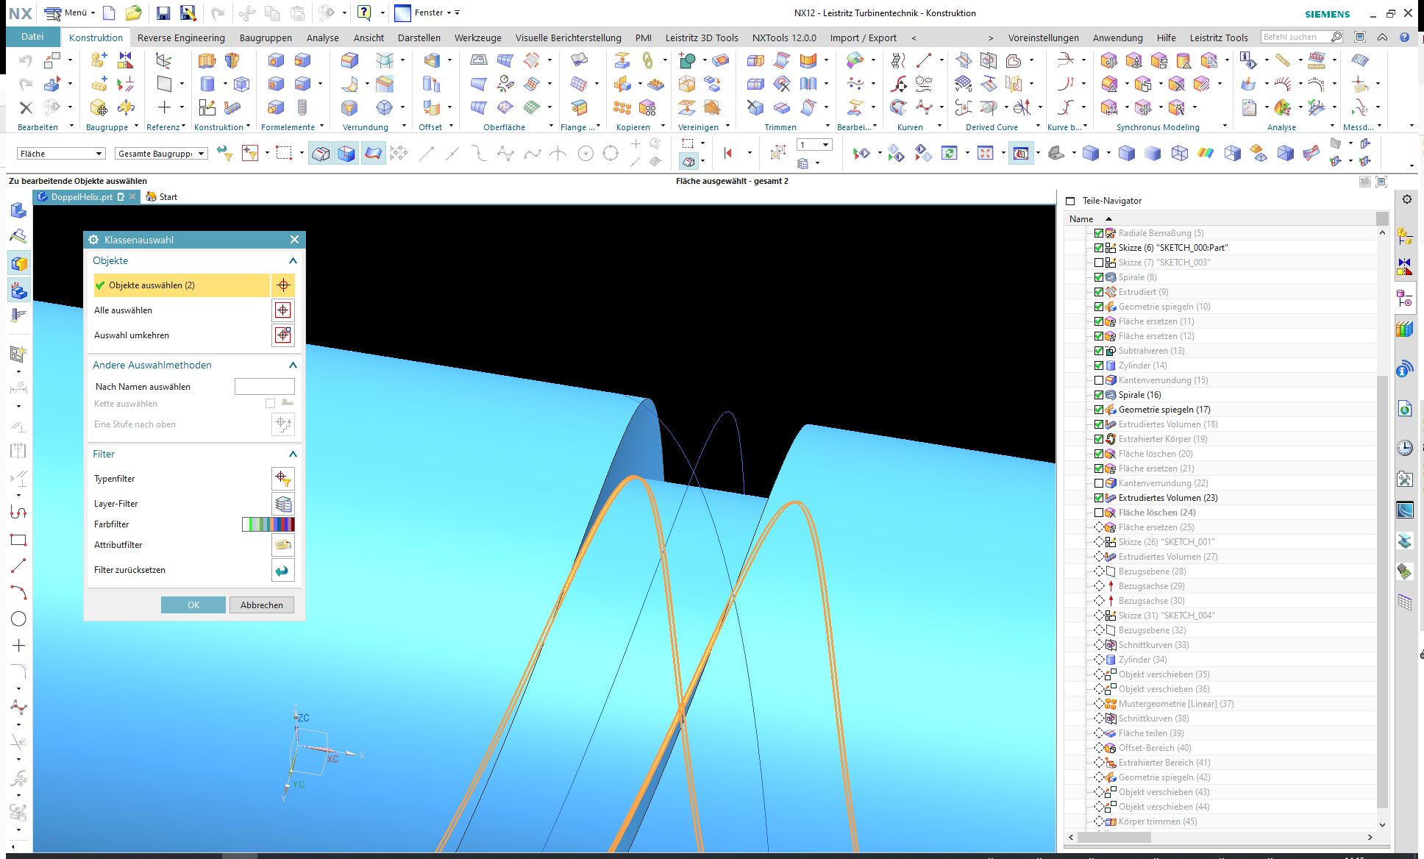The height and width of the screenshot is (859, 1424).
Task: Click the Name column header in Teile-Navigator
Action: [1081, 218]
